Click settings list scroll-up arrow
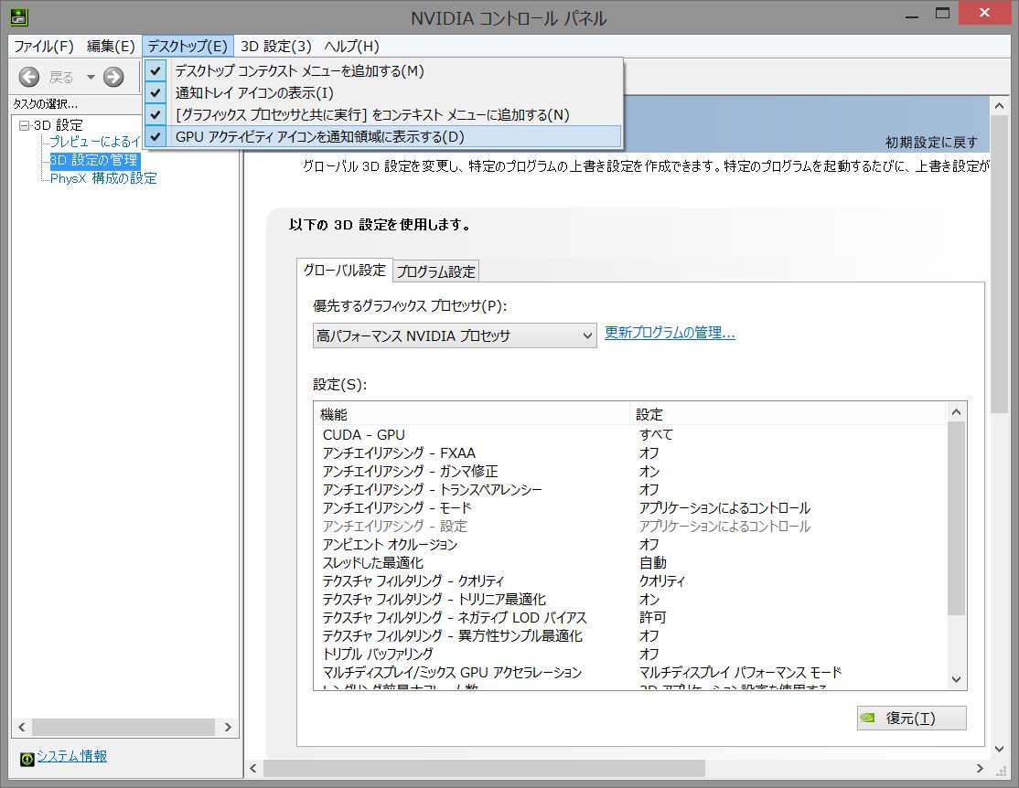 [956, 412]
